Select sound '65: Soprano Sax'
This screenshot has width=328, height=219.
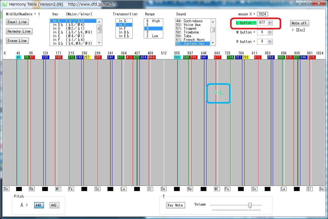click(193, 43)
